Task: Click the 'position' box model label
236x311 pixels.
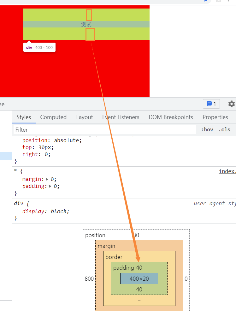Action: coord(95,235)
